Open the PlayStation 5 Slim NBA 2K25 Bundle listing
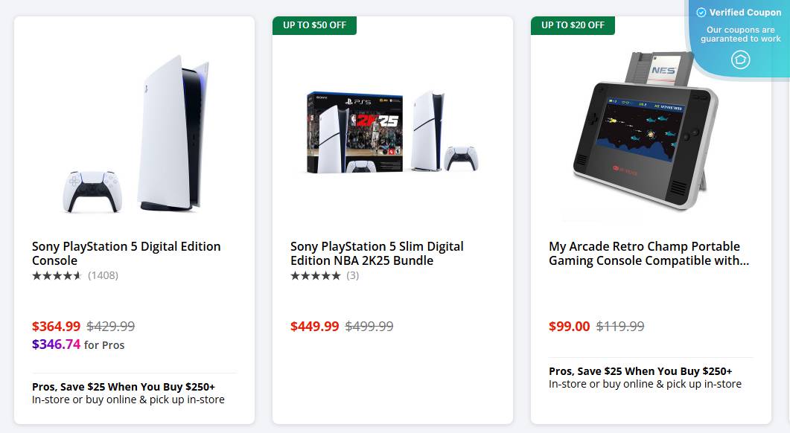Viewport: 790px width, 433px height. (377, 253)
